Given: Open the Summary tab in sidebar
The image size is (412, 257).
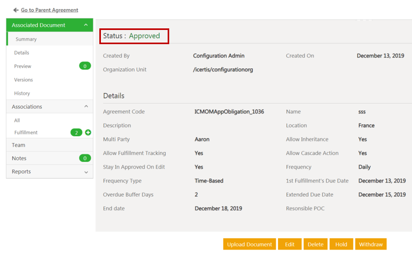Looking at the screenshot, I should pyautogui.click(x=26, y=39).
